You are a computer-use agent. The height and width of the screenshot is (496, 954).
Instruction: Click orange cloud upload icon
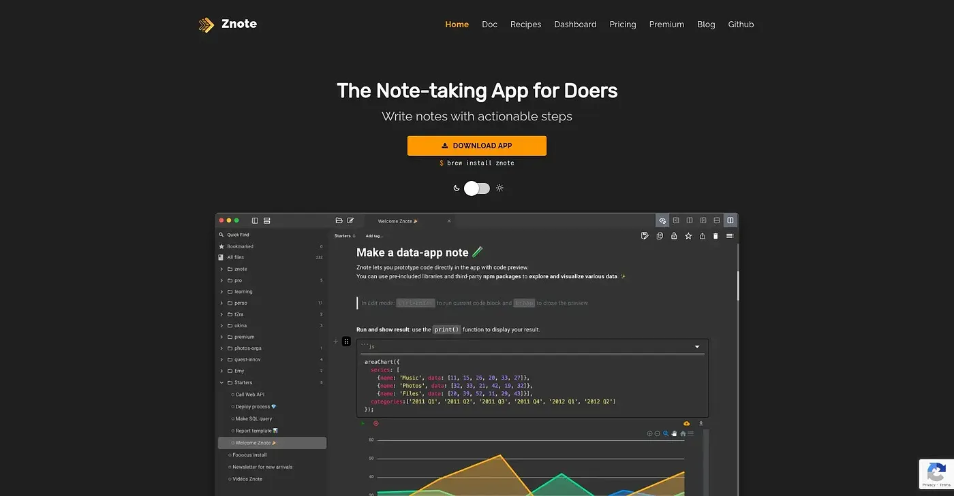click(x=686, y=423)
